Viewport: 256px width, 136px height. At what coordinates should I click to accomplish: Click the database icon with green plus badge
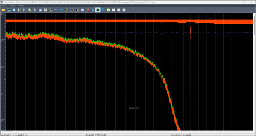(x=30, y=10)
